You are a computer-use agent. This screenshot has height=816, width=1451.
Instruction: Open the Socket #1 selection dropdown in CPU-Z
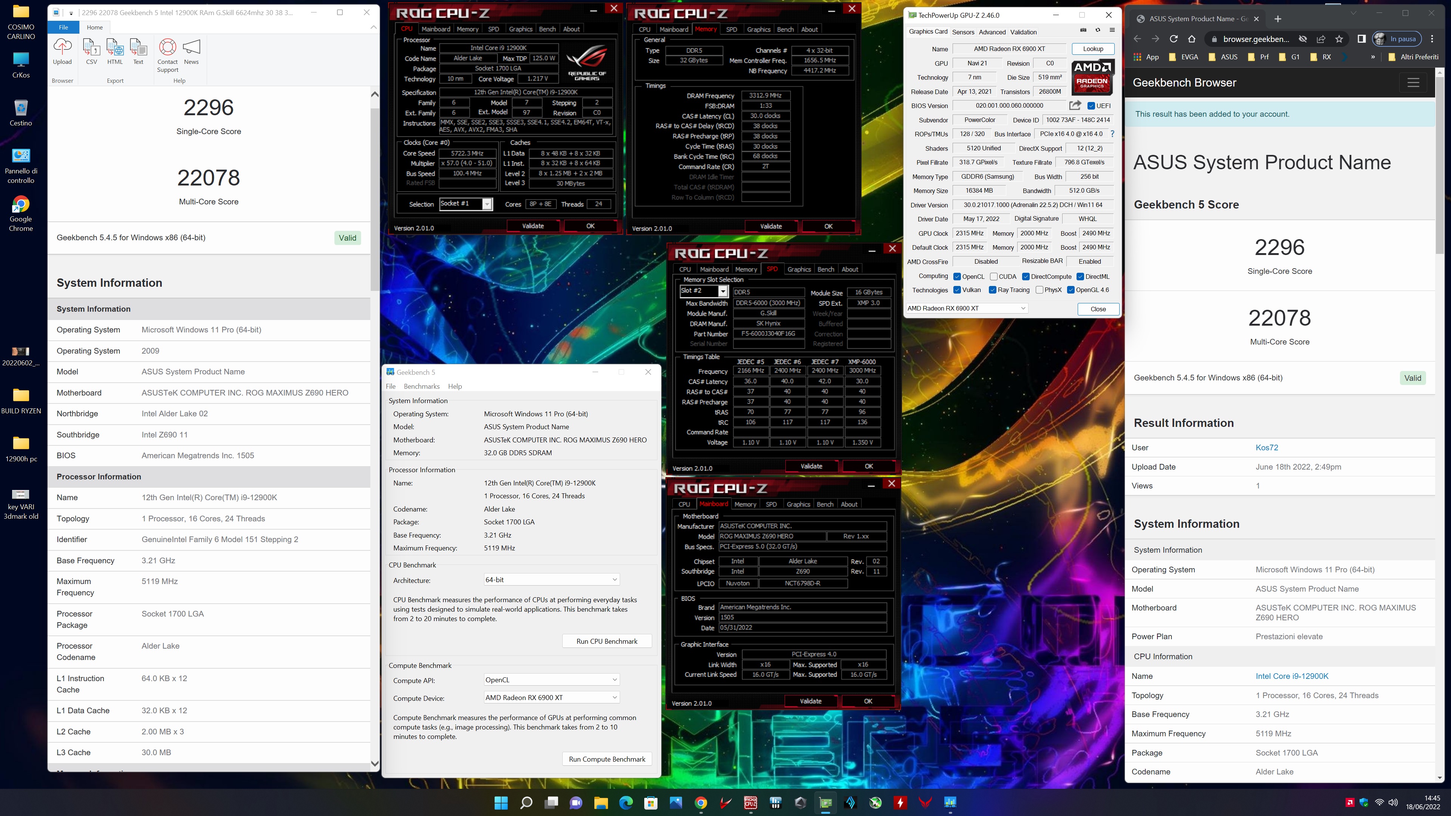pos(465,204)
